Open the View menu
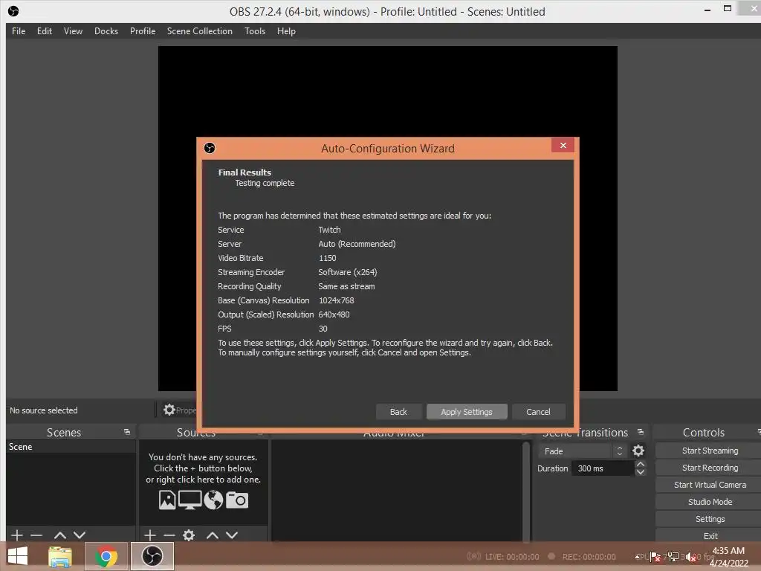 click(x=73, y=31)
